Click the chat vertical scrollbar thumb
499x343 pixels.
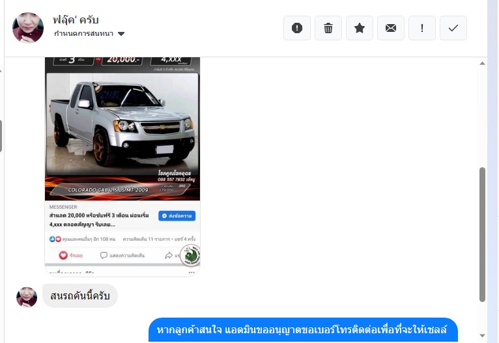[482, 234]
